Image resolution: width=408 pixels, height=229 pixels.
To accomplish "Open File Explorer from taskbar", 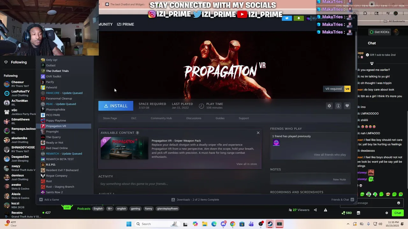I will tap(204, 224).
